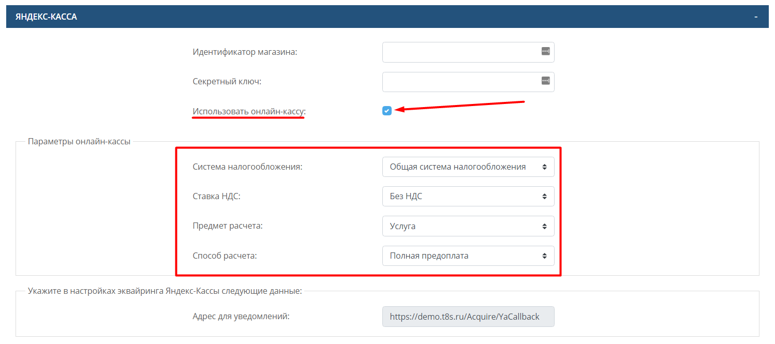Viewport: 775px width, 344px height.
Task: Click the Адрес для уведомлений label
Action: (241, 316)
